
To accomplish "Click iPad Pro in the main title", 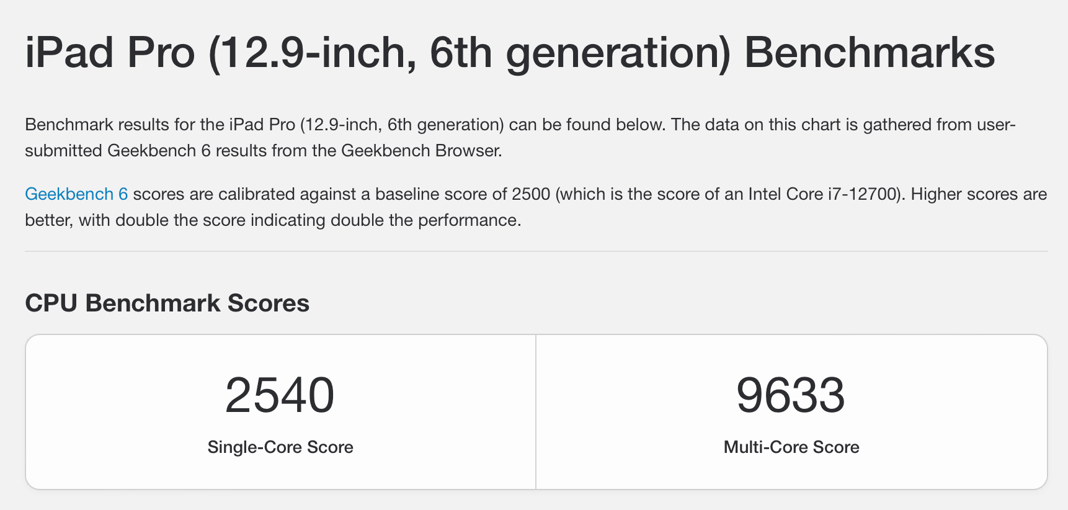I will coord(110,52).
